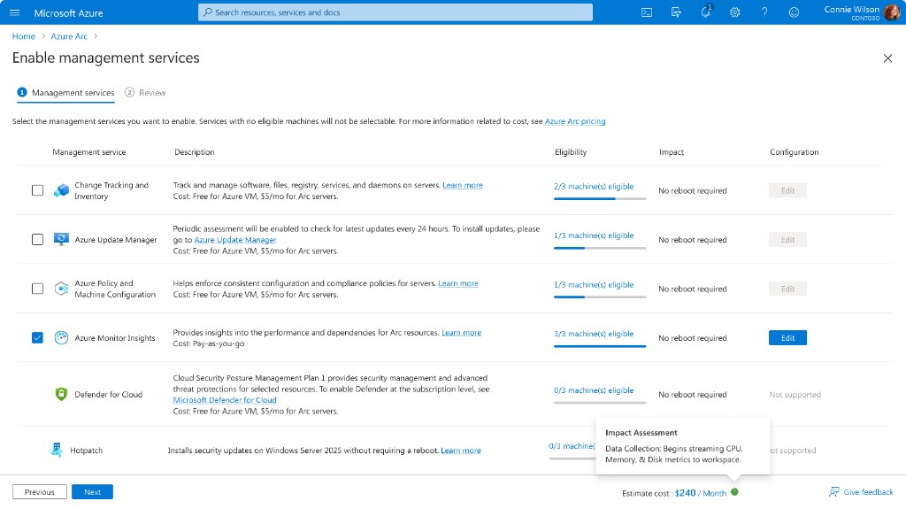The image size is (906, 509).
Task: Click Connie Wilson's profile avatar
Action: coord(892,12)
